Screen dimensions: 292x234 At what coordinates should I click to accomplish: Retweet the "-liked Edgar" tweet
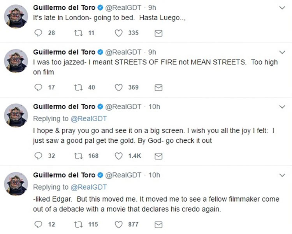[77, 224]
